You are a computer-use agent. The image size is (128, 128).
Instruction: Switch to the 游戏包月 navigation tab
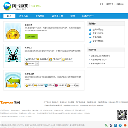(40, 16)
